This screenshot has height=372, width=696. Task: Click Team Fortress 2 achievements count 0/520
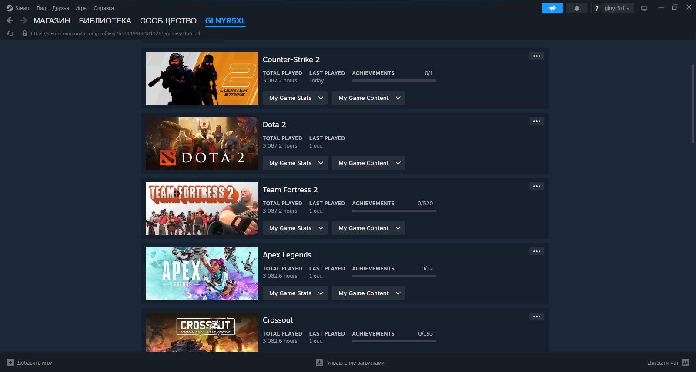point(425,204)
